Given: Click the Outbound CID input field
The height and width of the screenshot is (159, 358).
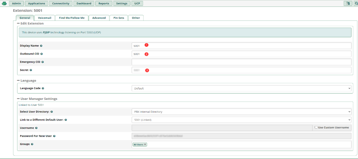Looking at the screenshot, I should pos(241,54).
